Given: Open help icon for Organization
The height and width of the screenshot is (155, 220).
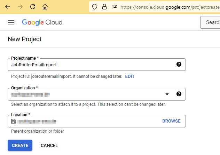Looking at the screenshot, I should click(179, 94).
